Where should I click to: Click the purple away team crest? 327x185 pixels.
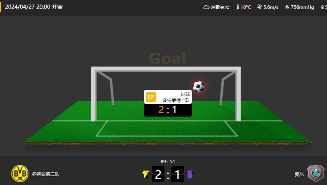coord(316,174)
